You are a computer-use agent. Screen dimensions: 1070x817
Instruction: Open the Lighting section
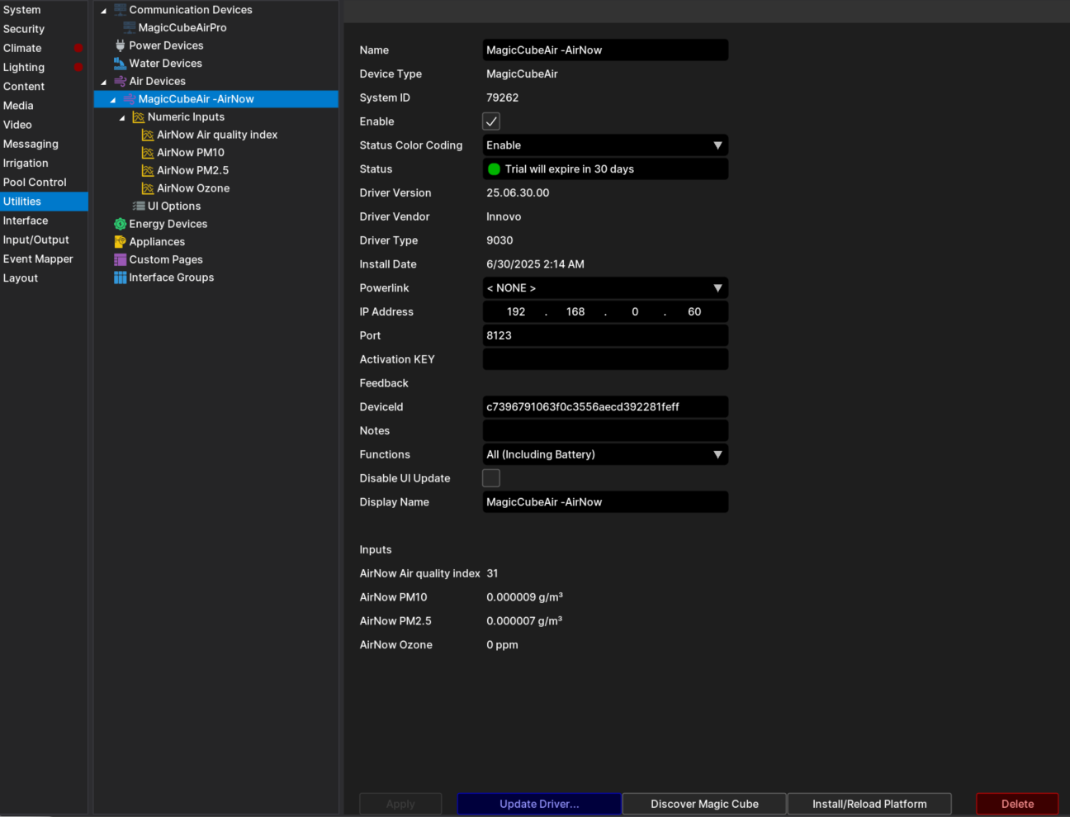pos(44,67)
